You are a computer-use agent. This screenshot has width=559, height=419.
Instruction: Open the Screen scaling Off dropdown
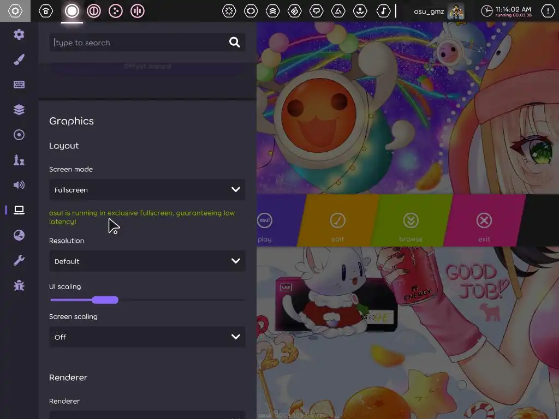click(147, 337)
